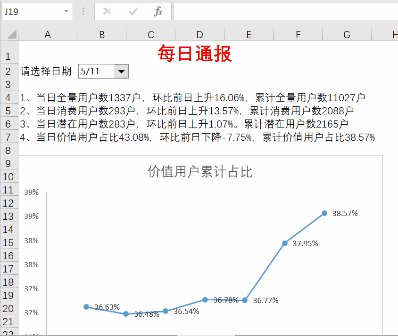
Task: Select row 12 header
Action: 9,203
